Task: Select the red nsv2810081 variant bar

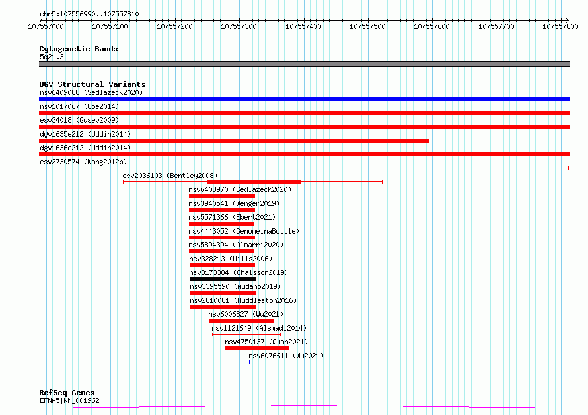Action: [x=223, y=307]
